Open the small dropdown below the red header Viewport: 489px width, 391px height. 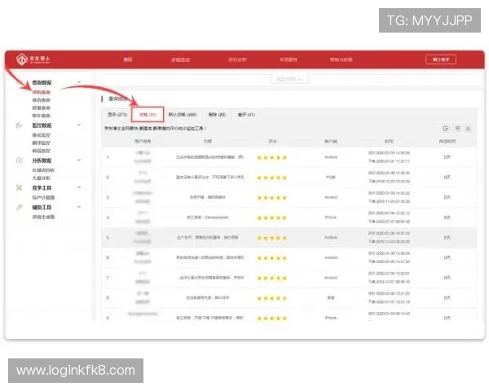(290, 79)
